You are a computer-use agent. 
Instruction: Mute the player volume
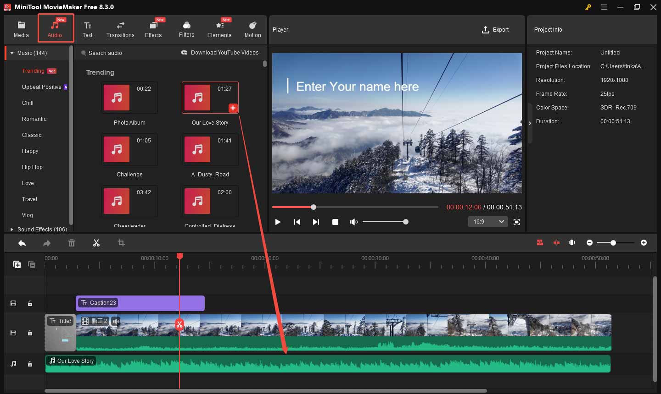[353, 222]
